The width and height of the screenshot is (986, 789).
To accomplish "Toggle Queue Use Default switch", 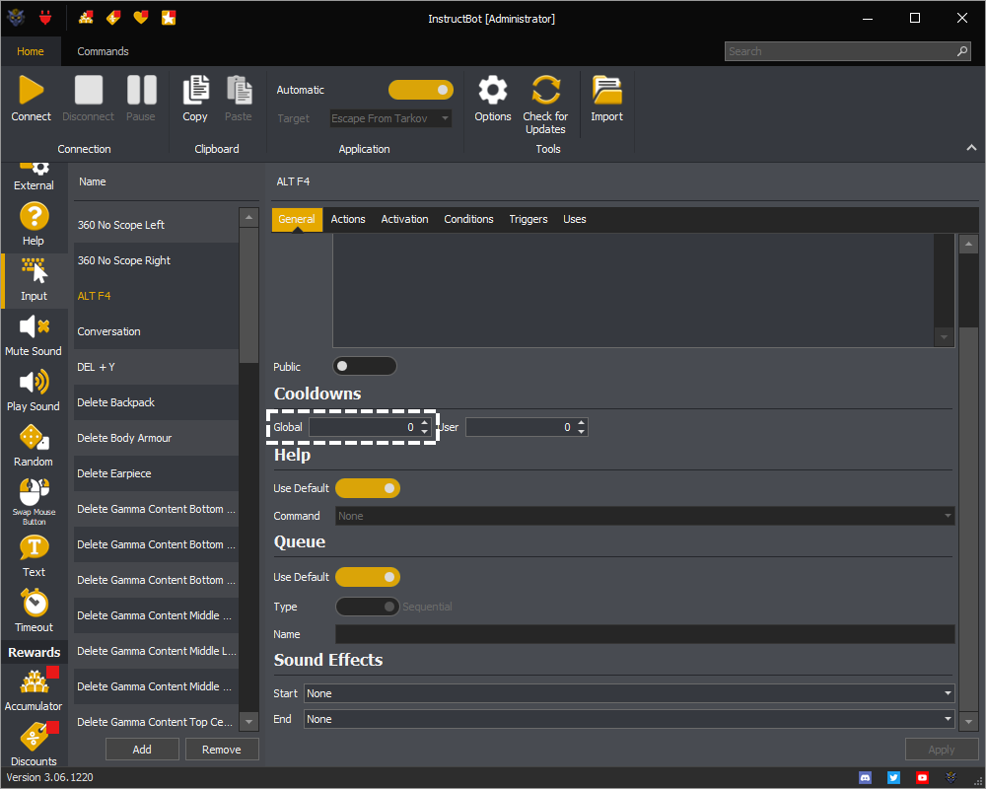I will [x=368, y=577].
